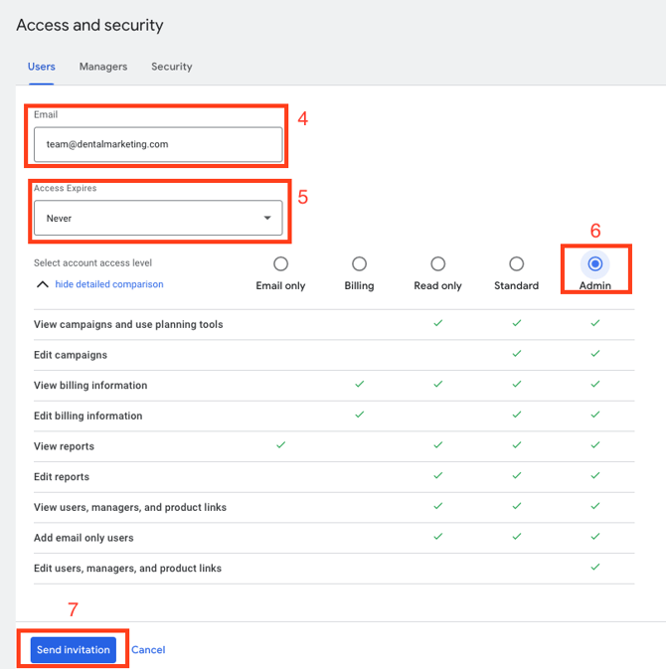This screenshot has height=669, width=666.
Task: Click Admin checkmark in Edit users row
Action: [x=594, y=568]
